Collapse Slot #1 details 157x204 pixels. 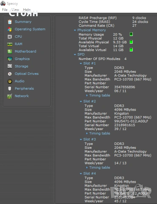81,63
